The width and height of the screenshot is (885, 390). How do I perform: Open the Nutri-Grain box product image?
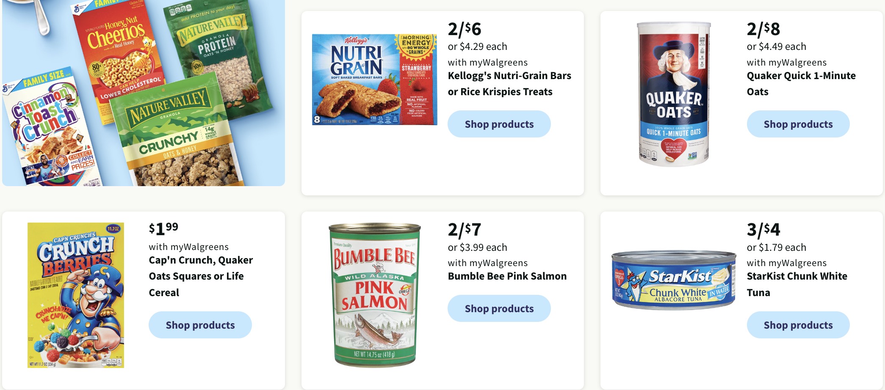point(374,80)
